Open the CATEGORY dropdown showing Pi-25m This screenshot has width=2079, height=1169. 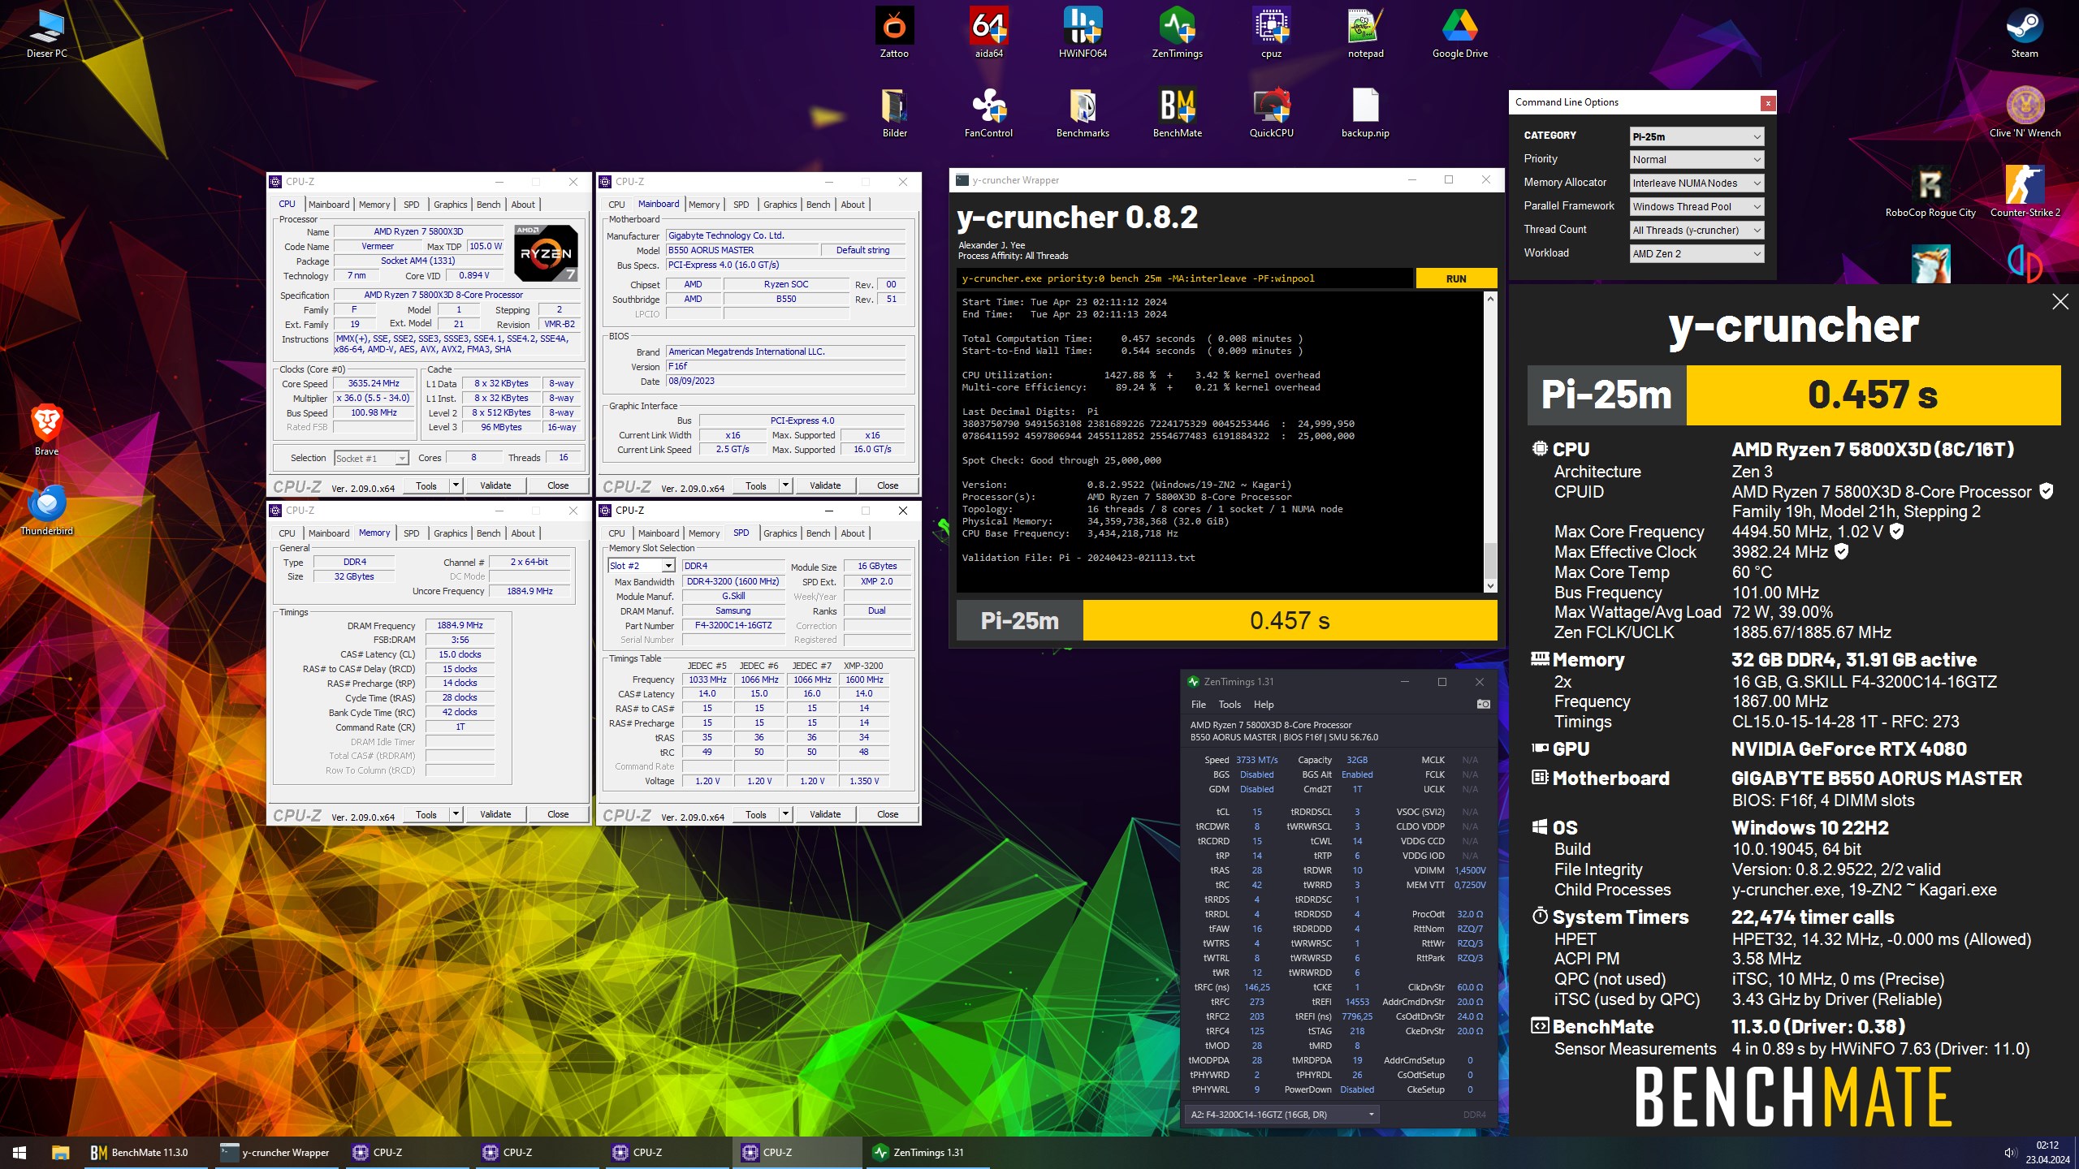1696,136
